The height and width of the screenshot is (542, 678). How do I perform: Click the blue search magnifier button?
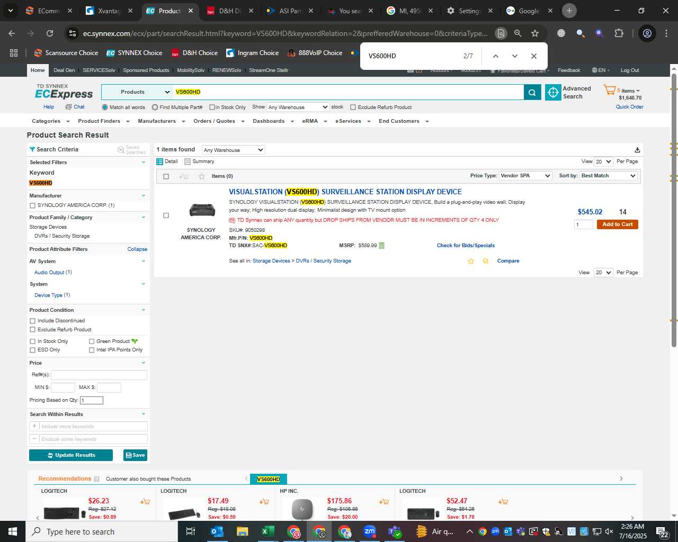click(x=532, y=92)
